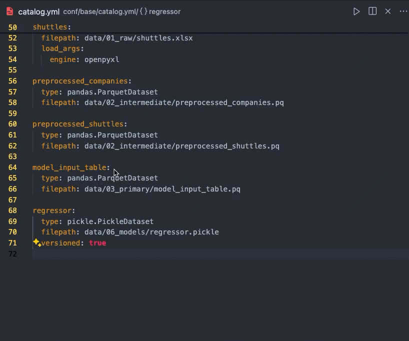Click the openpyxl engine value
The height and width of the screenshot is (341, 409).
[x=101, y=59]
